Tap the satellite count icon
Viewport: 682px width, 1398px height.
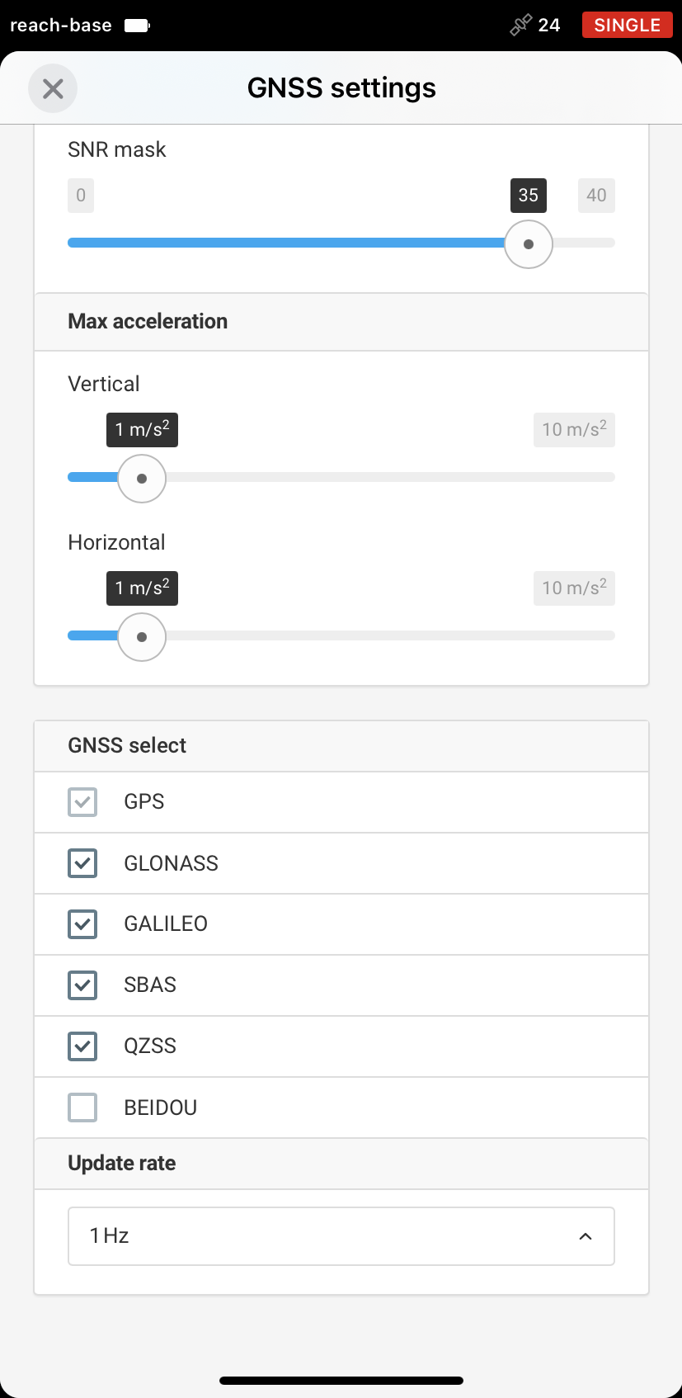click(x=520, y=26)
